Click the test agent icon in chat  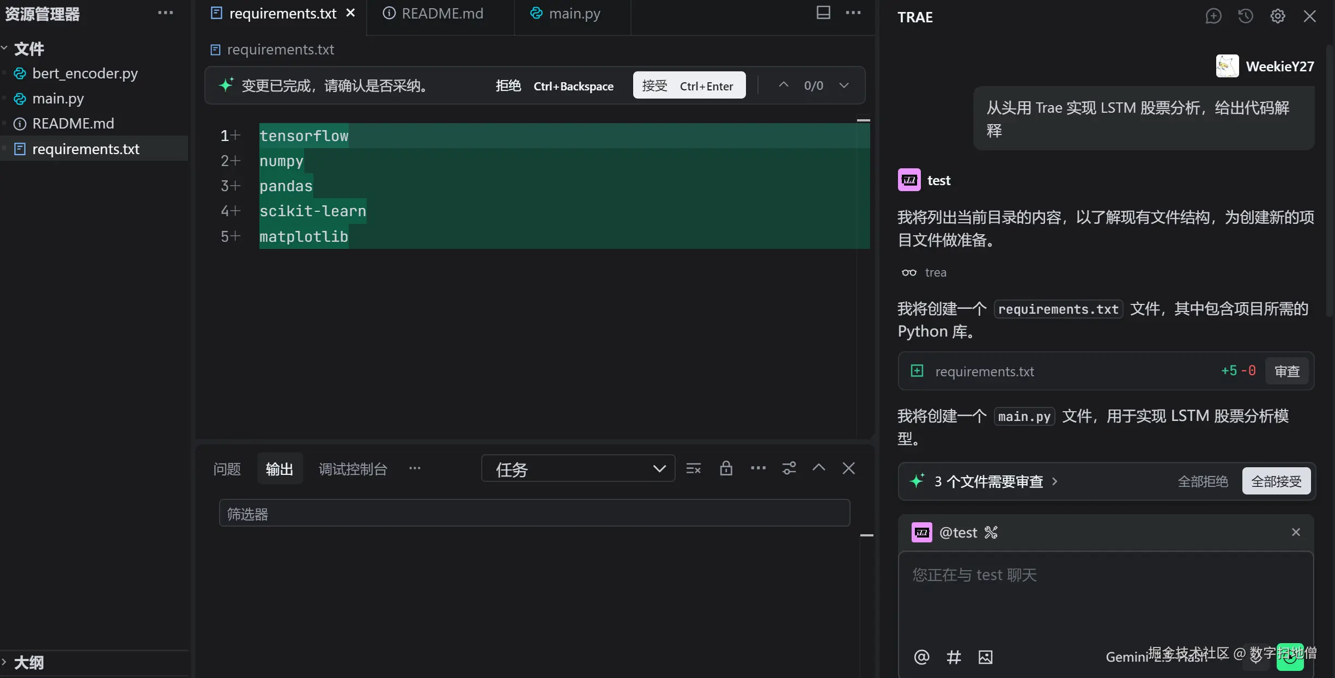click(909, 180)
